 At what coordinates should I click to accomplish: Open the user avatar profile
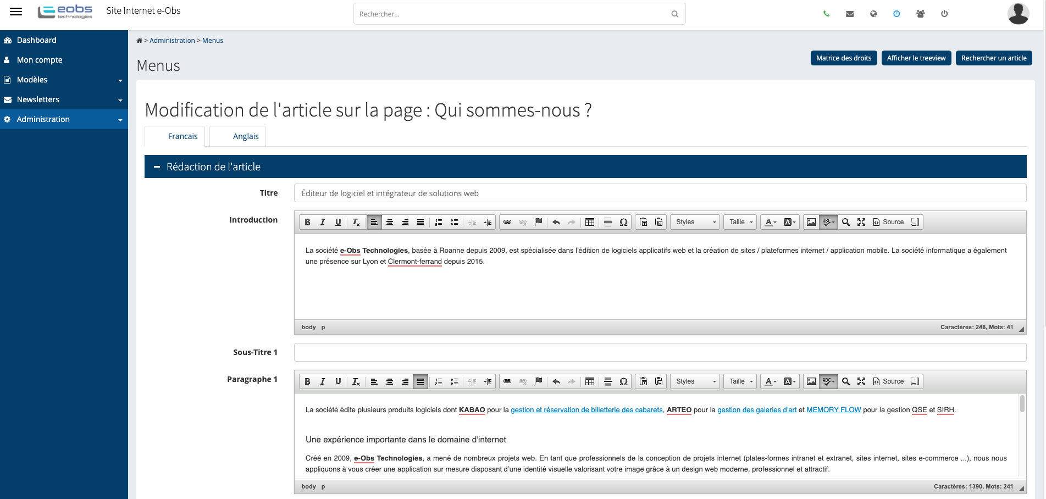coord(1018,14)
